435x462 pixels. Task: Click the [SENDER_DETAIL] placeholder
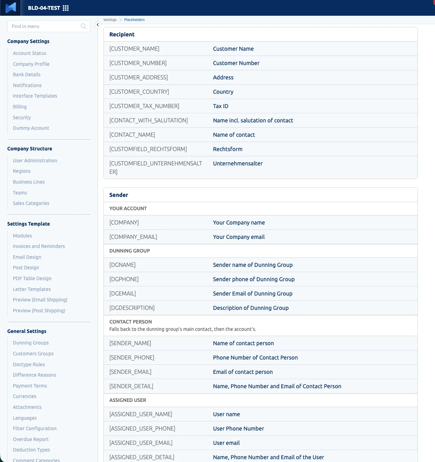coord(131,386)
